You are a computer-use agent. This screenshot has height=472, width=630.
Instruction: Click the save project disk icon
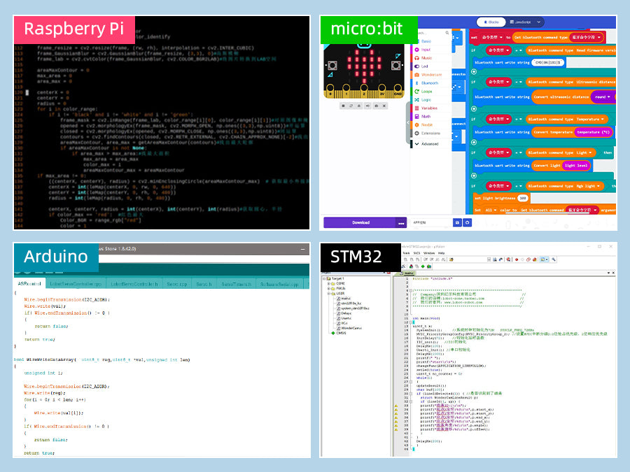pyautogui.click(x=457, y=222)
